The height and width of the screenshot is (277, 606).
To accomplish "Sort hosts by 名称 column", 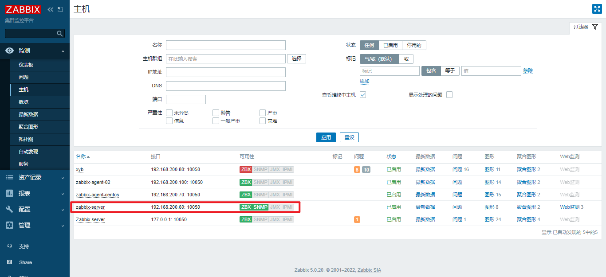I will (x=83, y=156).
